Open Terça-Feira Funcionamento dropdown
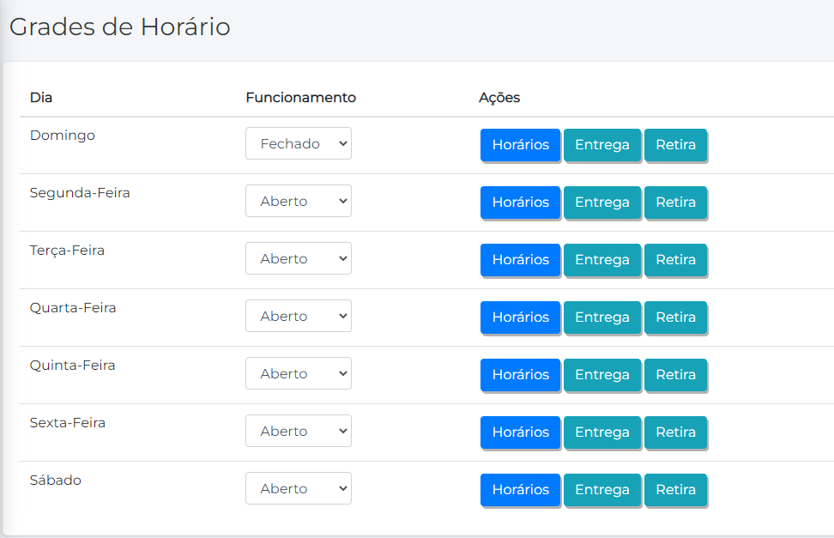 298,259
